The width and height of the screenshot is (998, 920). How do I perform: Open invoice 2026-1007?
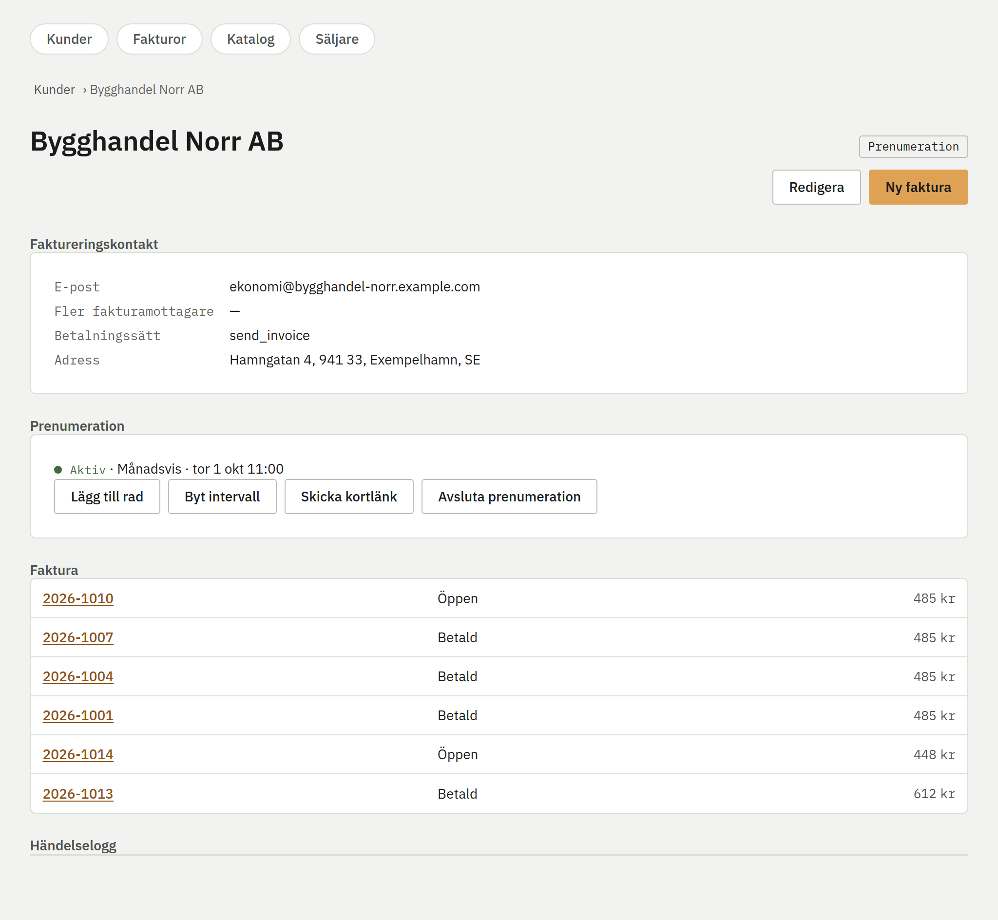tap(78, 637)
